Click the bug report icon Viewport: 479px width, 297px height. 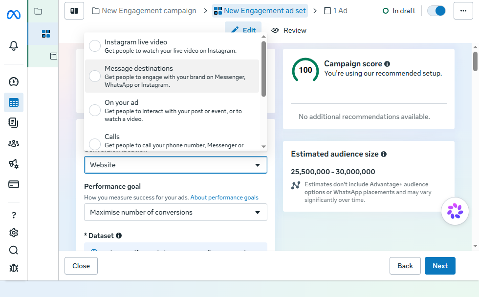[14, 268]
